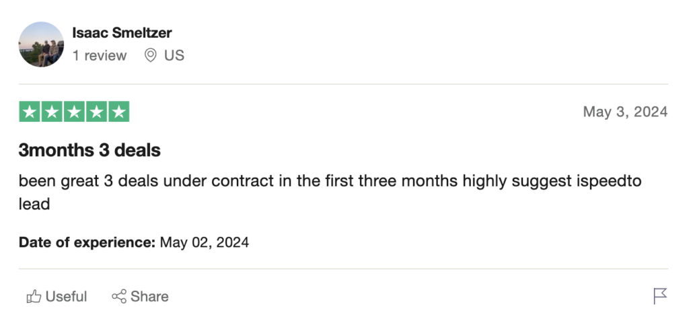Click the fifth green rating star
Viewport: 689px width, 321px height.
[x=118, y=112]
